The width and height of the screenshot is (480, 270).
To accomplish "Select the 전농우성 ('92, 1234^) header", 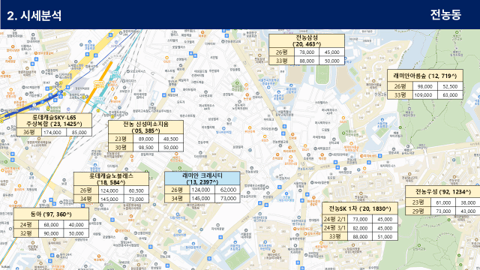I will [443, 192].
